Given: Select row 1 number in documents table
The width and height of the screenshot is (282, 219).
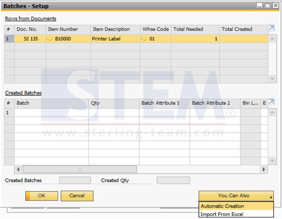Looking at the screenshot, I should point(9,39).
